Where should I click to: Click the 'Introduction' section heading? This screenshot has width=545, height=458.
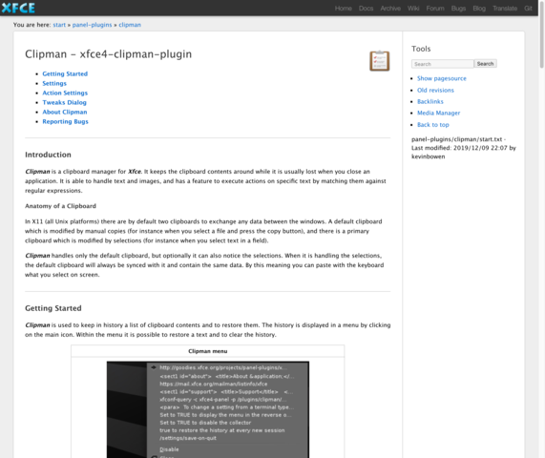48,155
